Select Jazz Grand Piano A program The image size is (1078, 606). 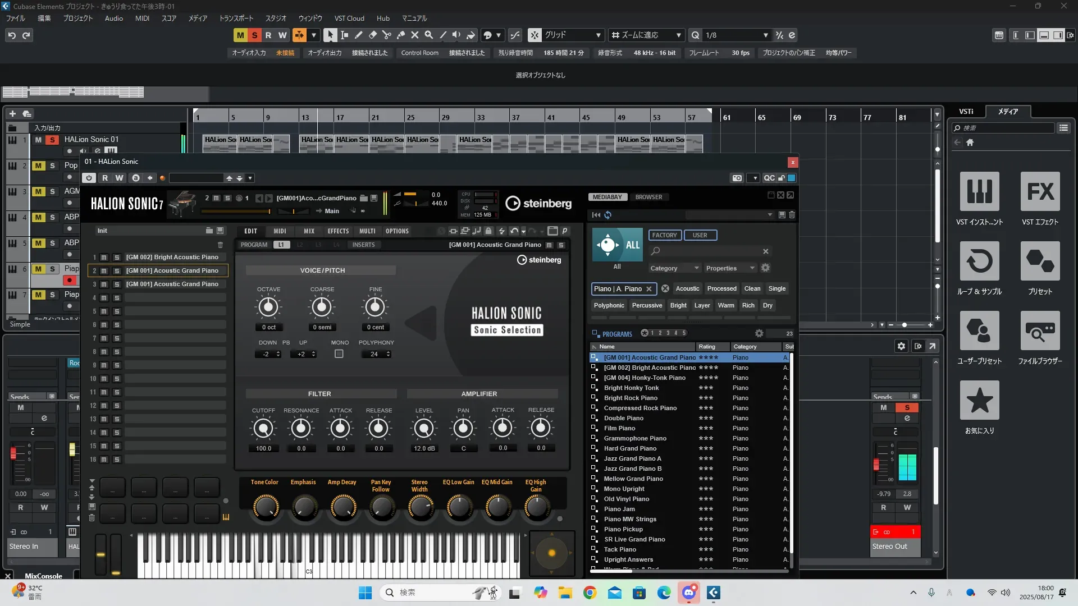(632, 458)
